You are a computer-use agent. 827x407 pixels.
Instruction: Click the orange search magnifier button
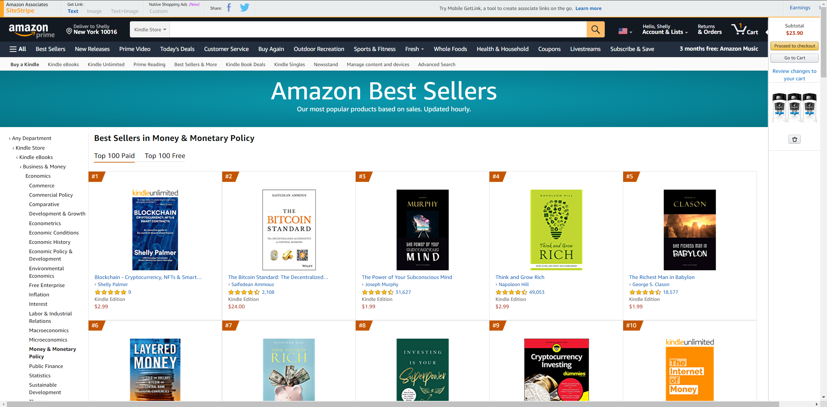pyautogui.click(x=595, y=30)
